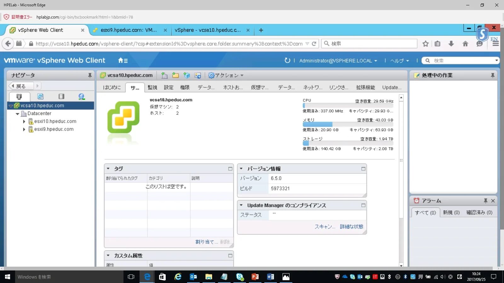This screenshot has height=283, width=504.
Task: Go back with the browser back arrow
Action: click(x=8, y=44)
